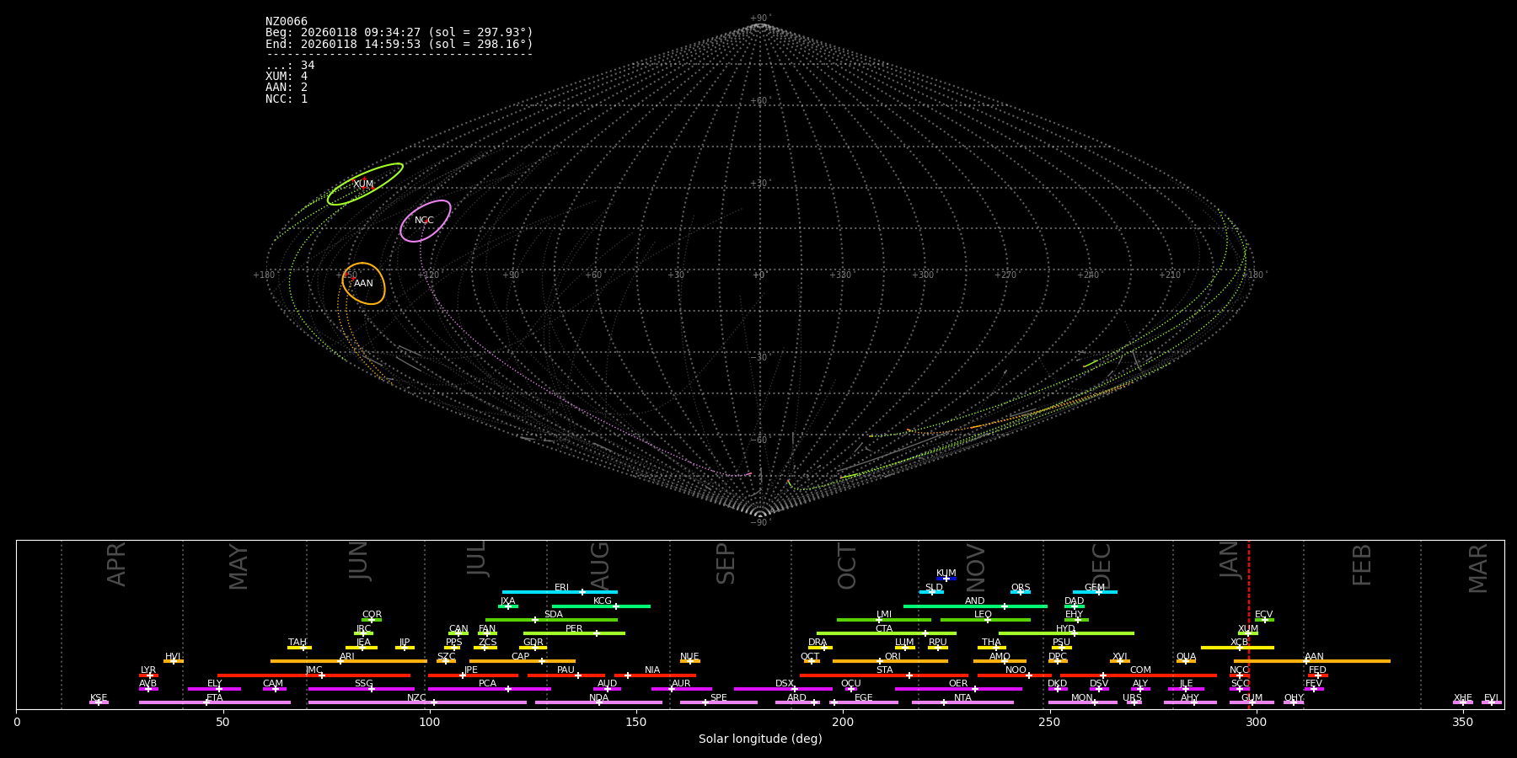1517x758 pixels.
Task: Click the Beg: 20260118 09:34:27 line
Action: (x=399, y=32)
